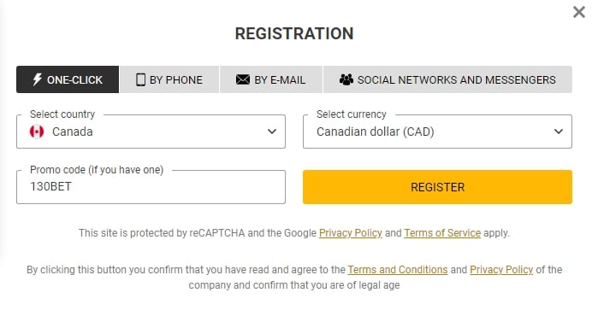Click the Canada flag icon
Viewport: 592px width, 322px height.
(x=37, y=132)
